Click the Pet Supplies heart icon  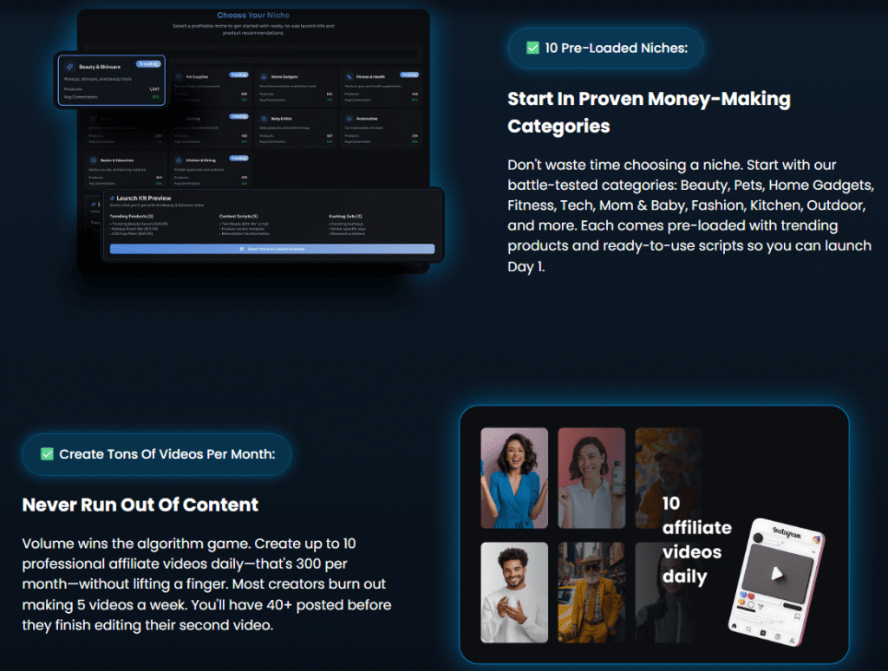tap(178, 76)
